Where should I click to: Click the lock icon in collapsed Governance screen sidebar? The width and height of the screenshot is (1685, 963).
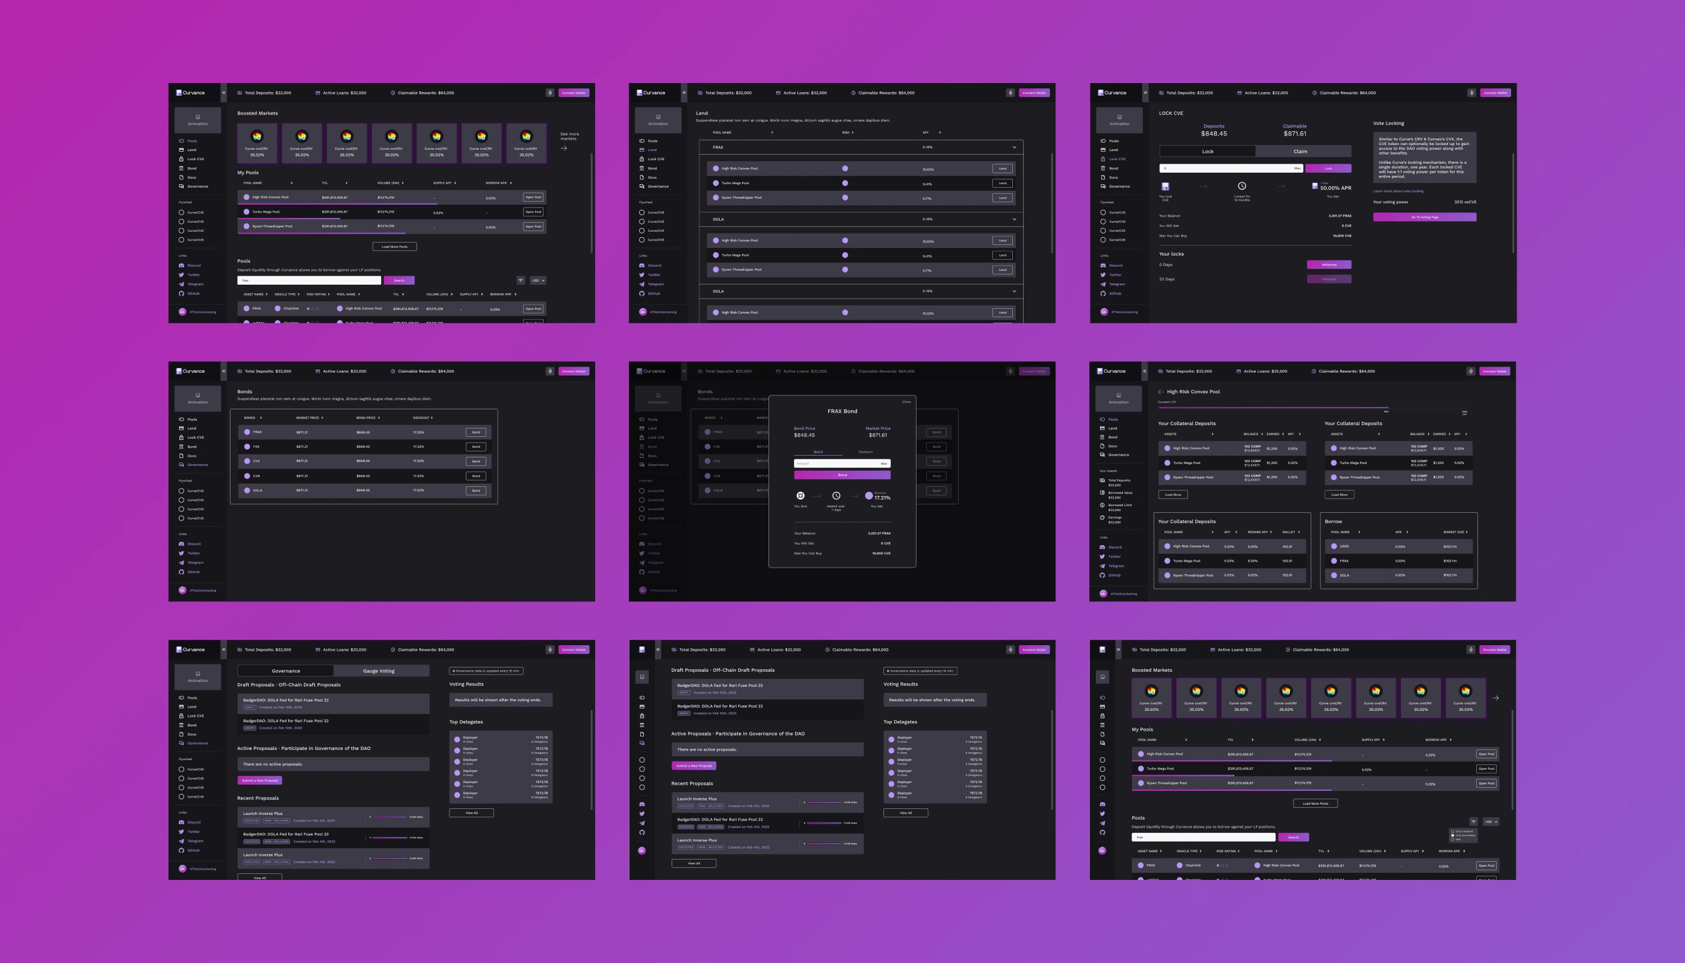pyautogui.click(x=642, y=716)
